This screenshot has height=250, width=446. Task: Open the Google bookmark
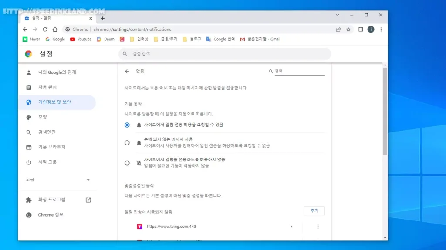point(55,39)
